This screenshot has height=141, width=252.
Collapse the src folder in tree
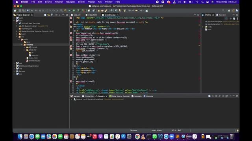[x=17, y=37]
